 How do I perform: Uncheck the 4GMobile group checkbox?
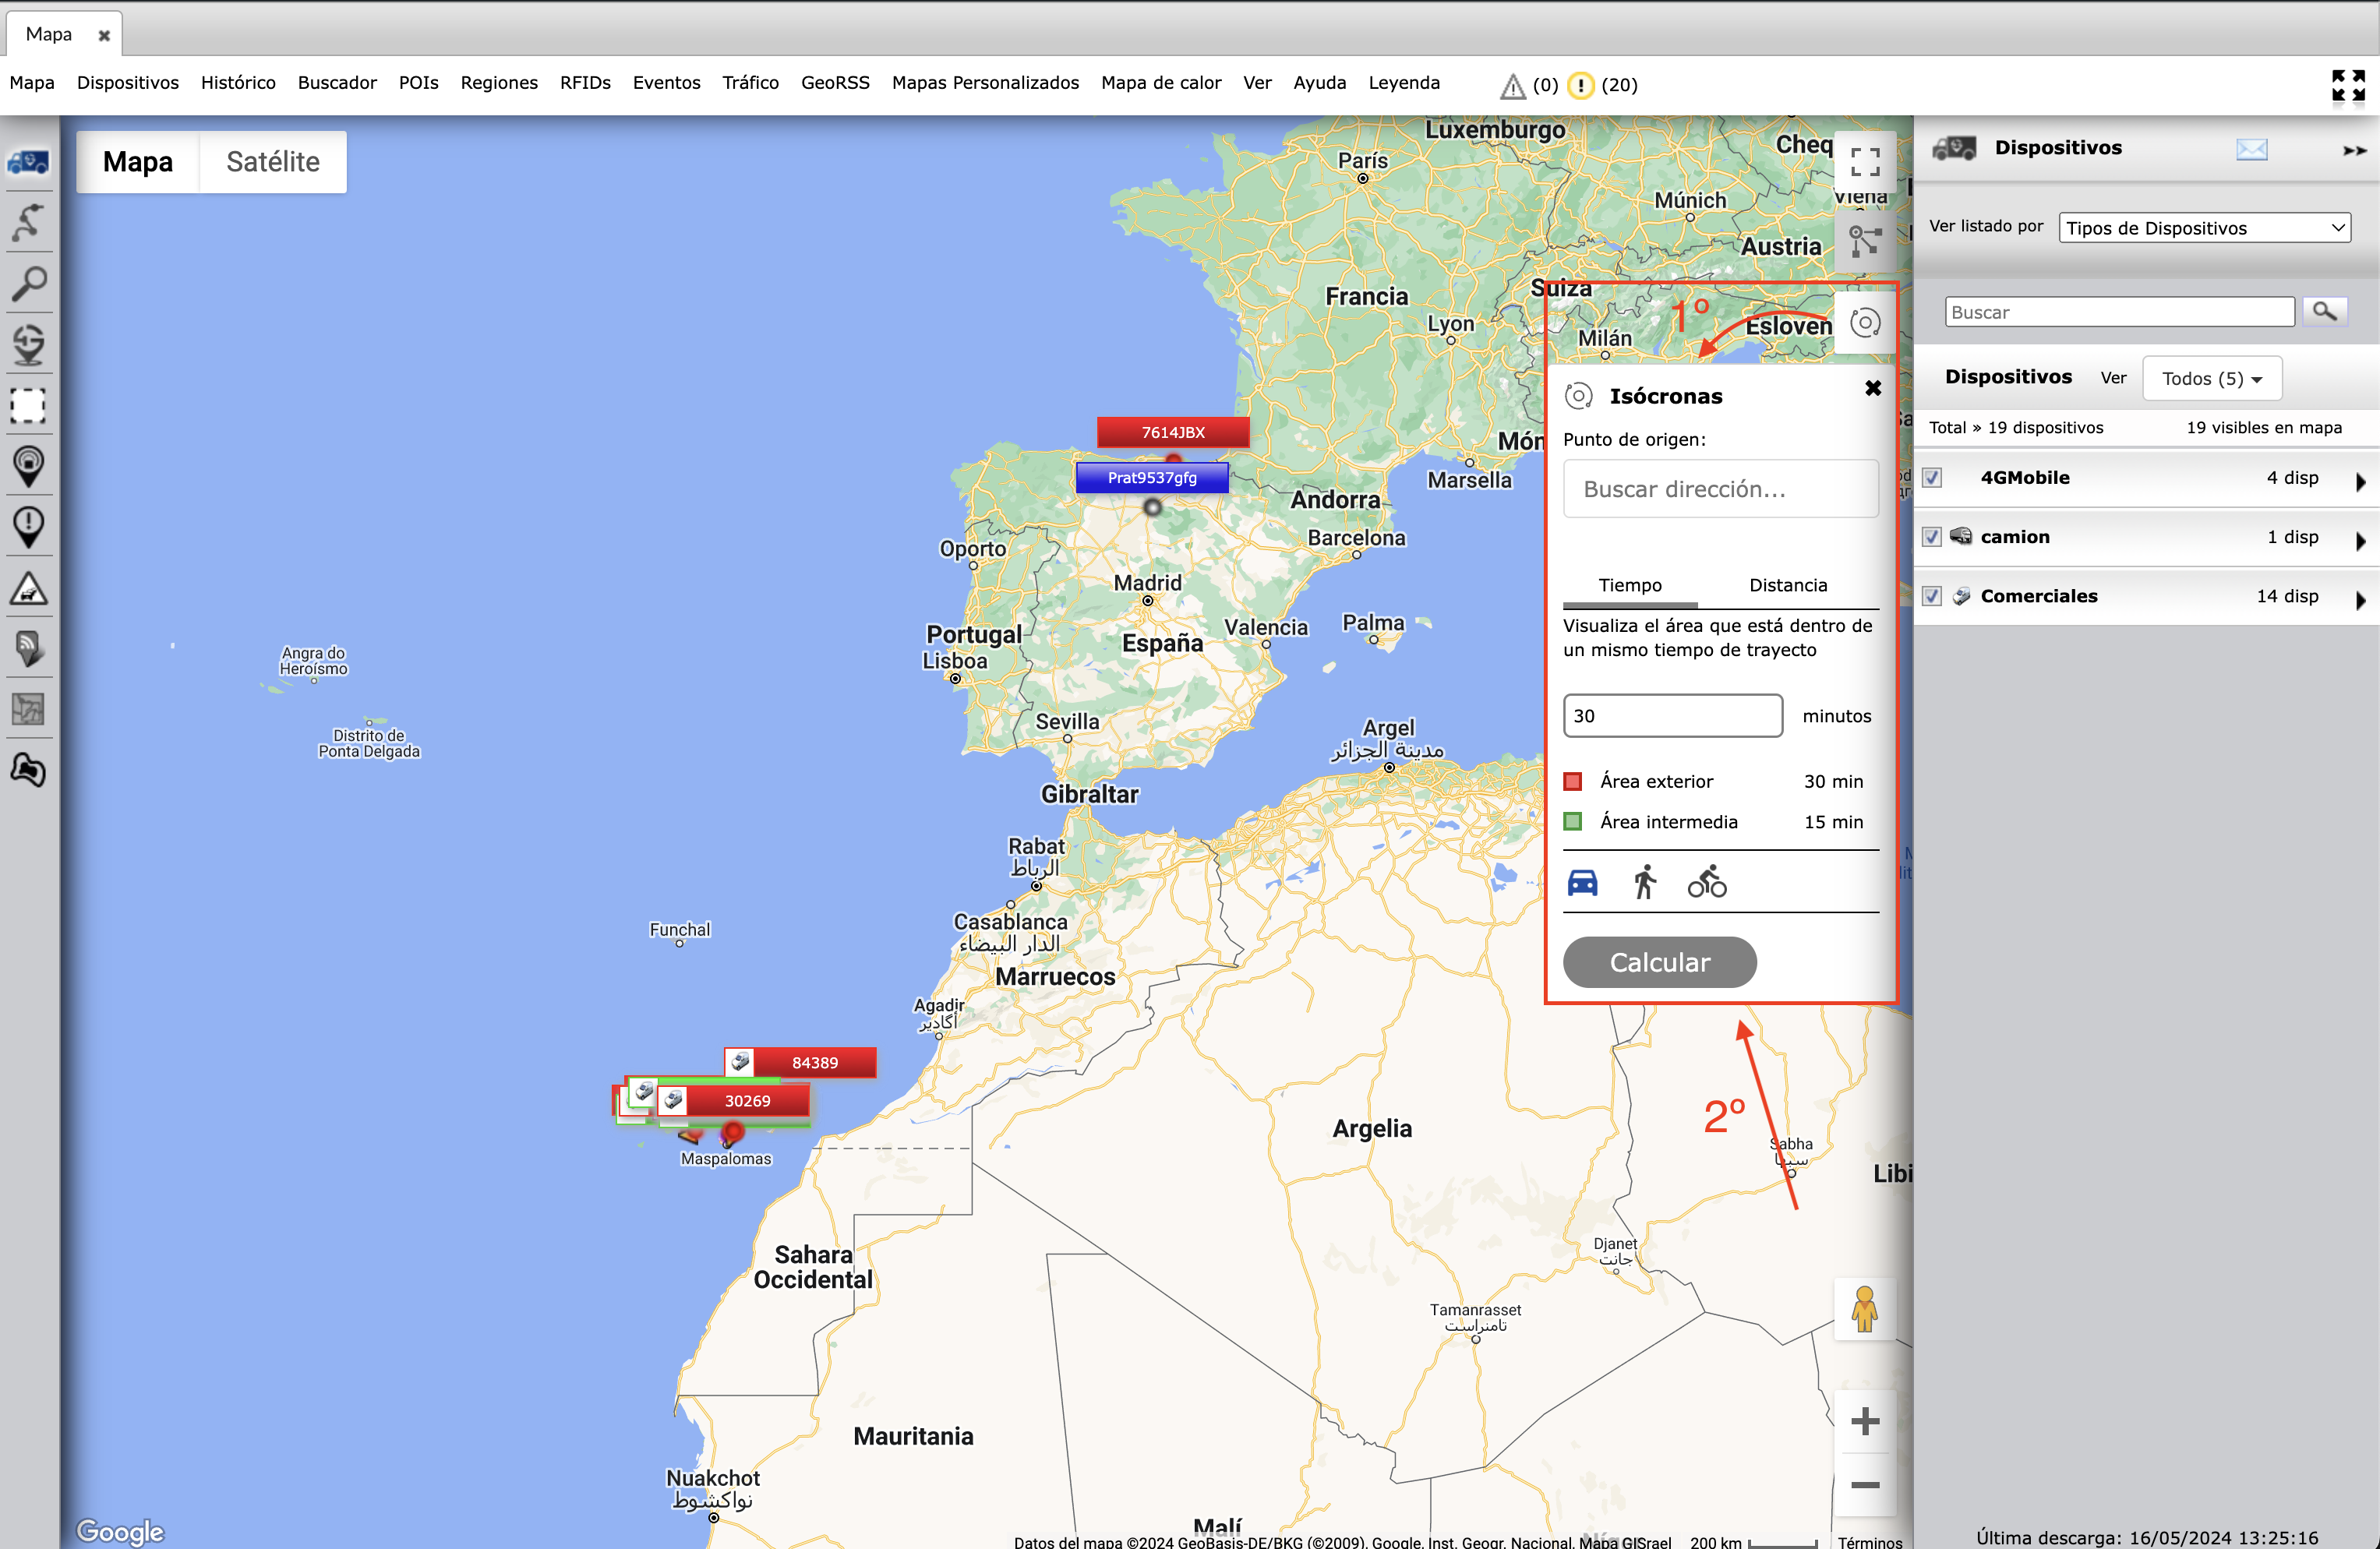point(1932,478)
